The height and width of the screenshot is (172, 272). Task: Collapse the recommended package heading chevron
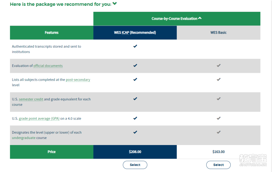pos(115,4)
